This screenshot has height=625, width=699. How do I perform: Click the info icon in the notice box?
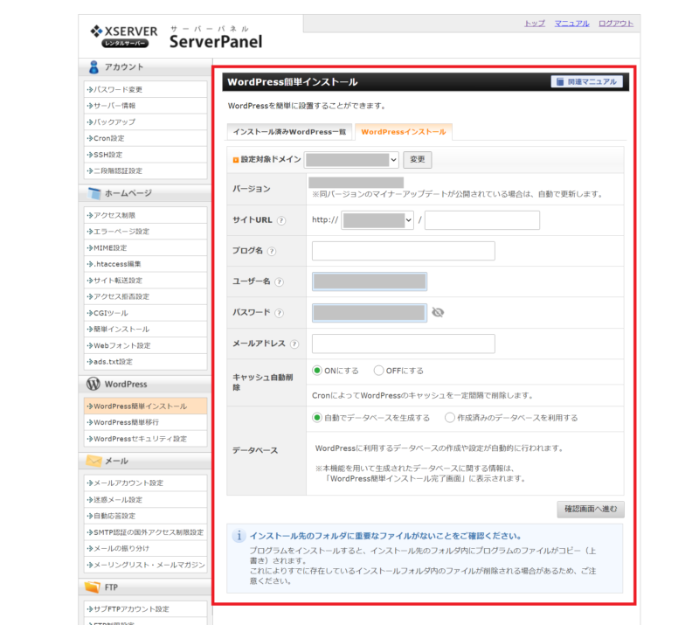(x=239, y=535)
